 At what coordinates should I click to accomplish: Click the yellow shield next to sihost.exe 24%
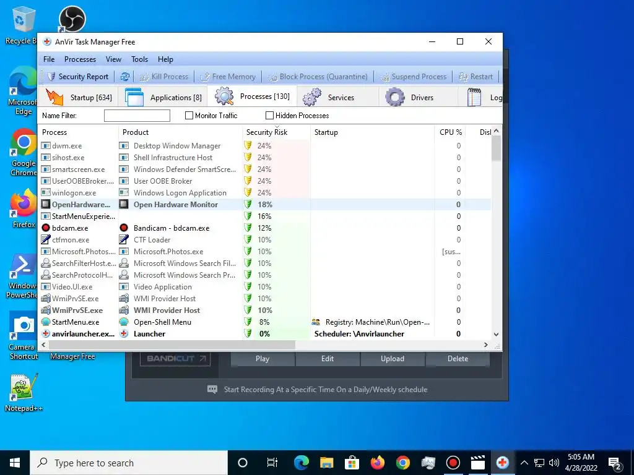248,157
